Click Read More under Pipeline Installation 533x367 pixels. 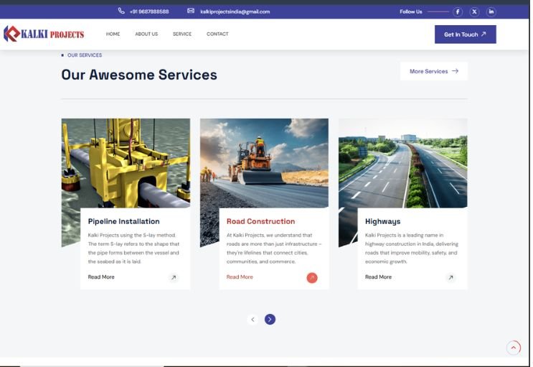coord(101,277)
